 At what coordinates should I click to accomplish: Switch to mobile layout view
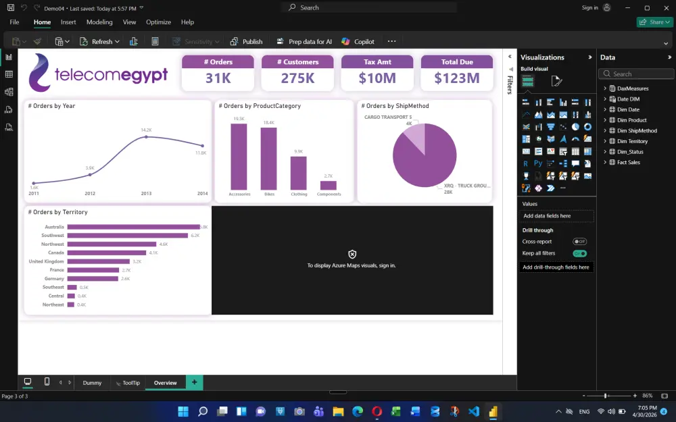click(47, 382)
